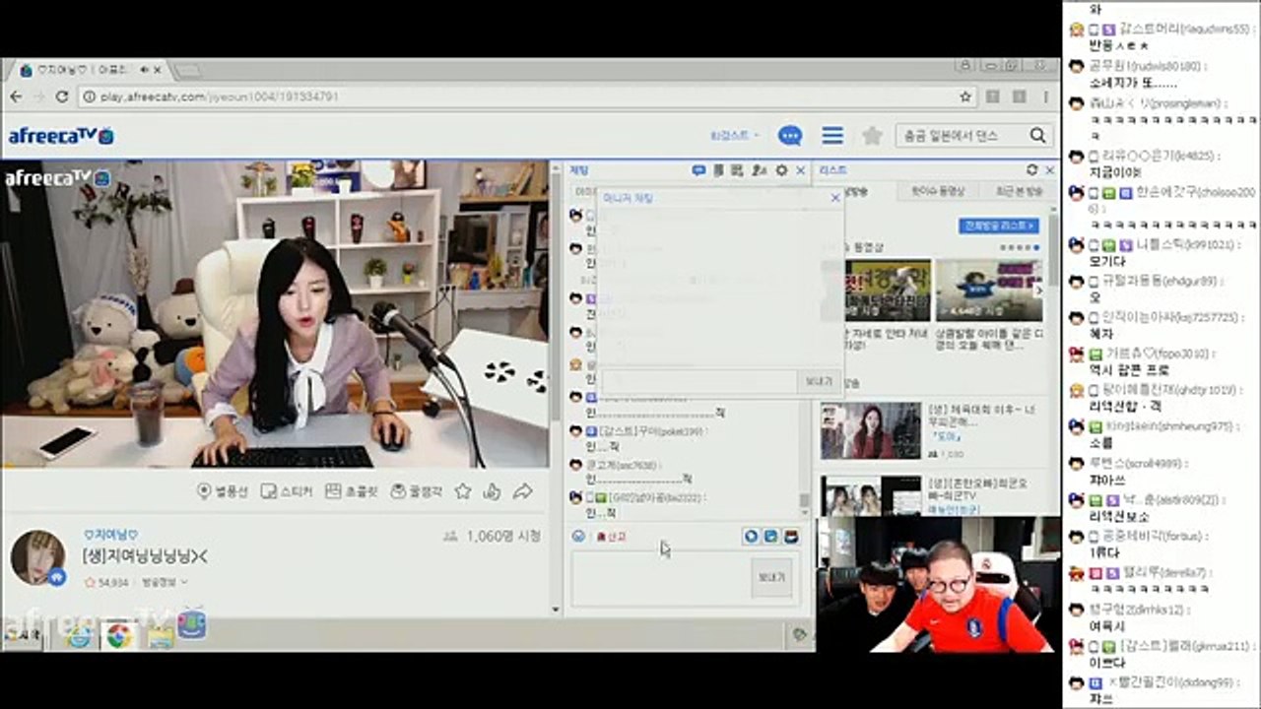This screenshot has width=1261, height=709.
Task: Click the system tray icon on the taskbar
Action: click(x=801, y=637)
